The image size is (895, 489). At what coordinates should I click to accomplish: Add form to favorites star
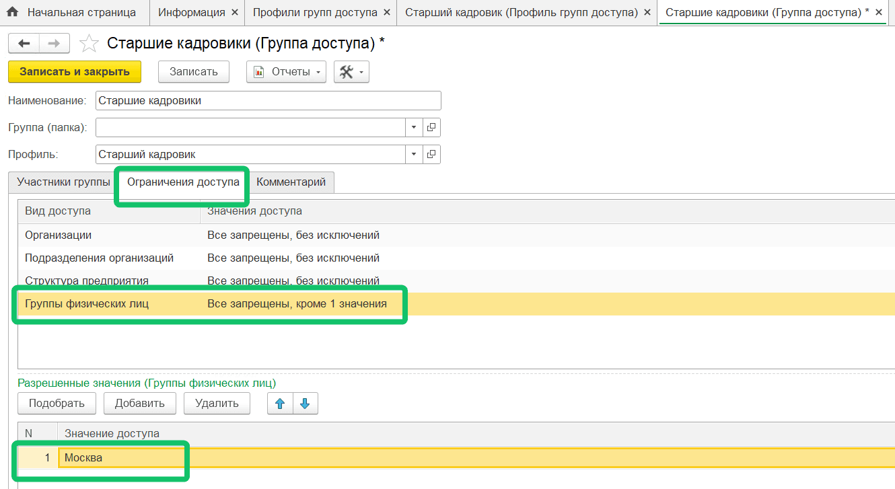point(89,44)
